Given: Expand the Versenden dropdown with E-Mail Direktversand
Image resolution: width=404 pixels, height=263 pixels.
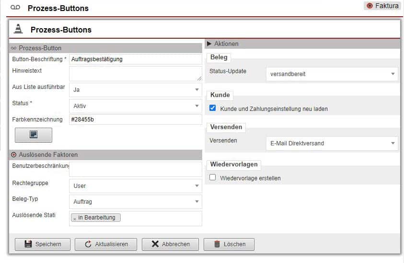Looking at the screenshot, I should pos(332,143).
